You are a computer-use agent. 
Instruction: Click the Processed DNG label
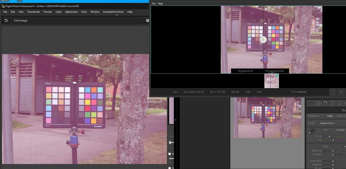[275, 71]
